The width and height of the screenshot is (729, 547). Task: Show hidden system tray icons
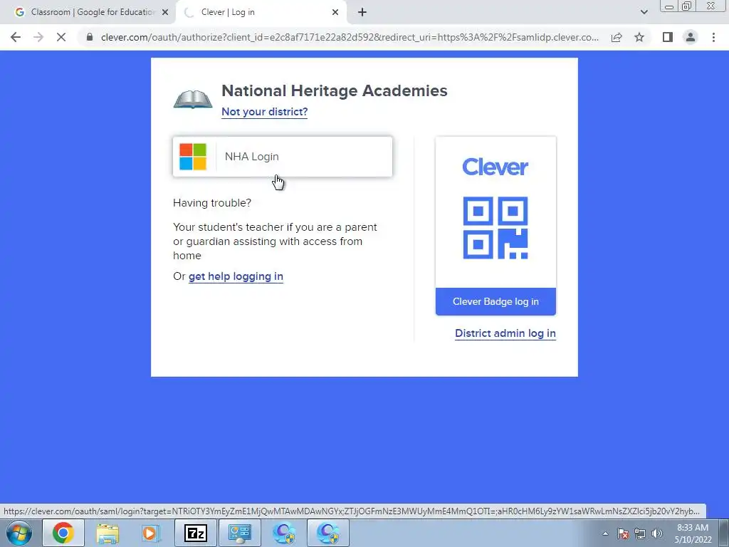[x=605, y=533]
